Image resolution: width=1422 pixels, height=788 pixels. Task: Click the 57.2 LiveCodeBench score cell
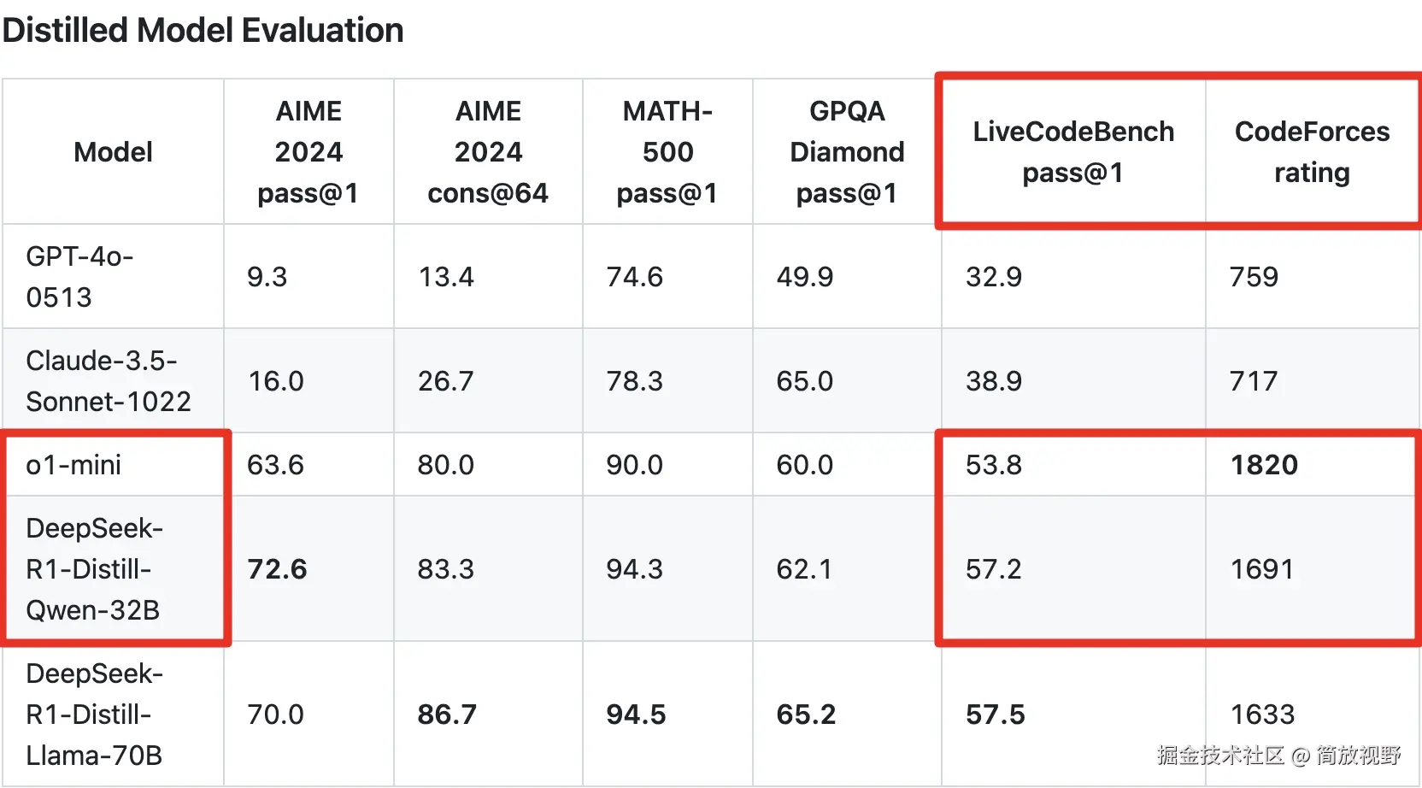tap(994, 569)
